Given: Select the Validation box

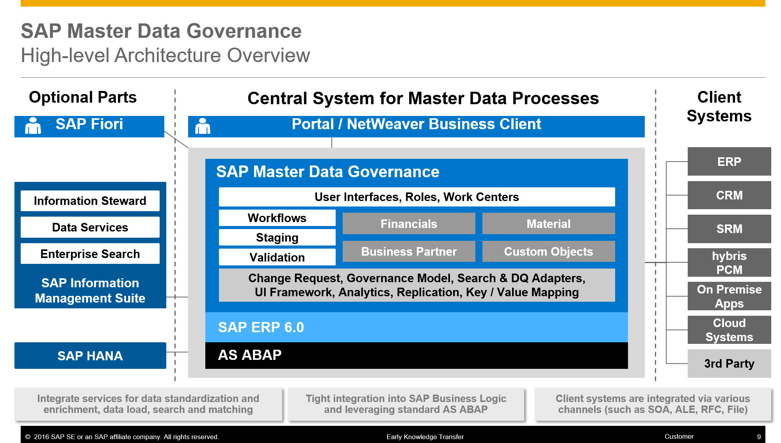Looking at the screenshot, I should tap(277, 257).
